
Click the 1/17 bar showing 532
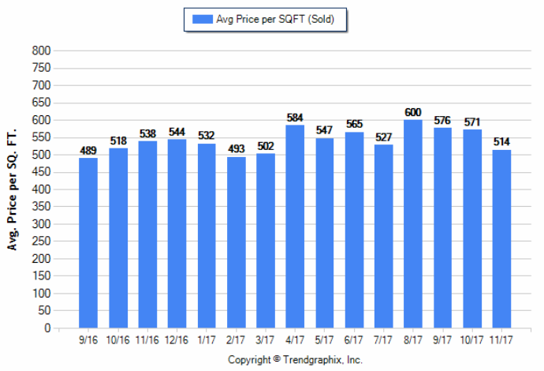207,236
